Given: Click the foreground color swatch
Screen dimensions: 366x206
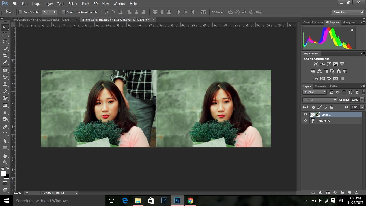Looking at the screenshot, I should pyautogui.click(x=4, y=174).
